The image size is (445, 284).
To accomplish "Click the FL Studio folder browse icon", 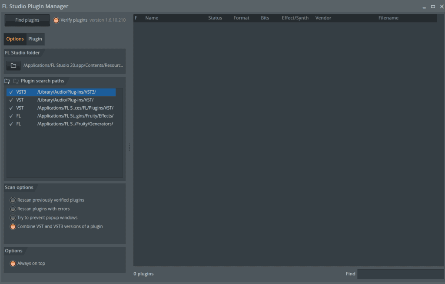I will click(x=13, y=65).
